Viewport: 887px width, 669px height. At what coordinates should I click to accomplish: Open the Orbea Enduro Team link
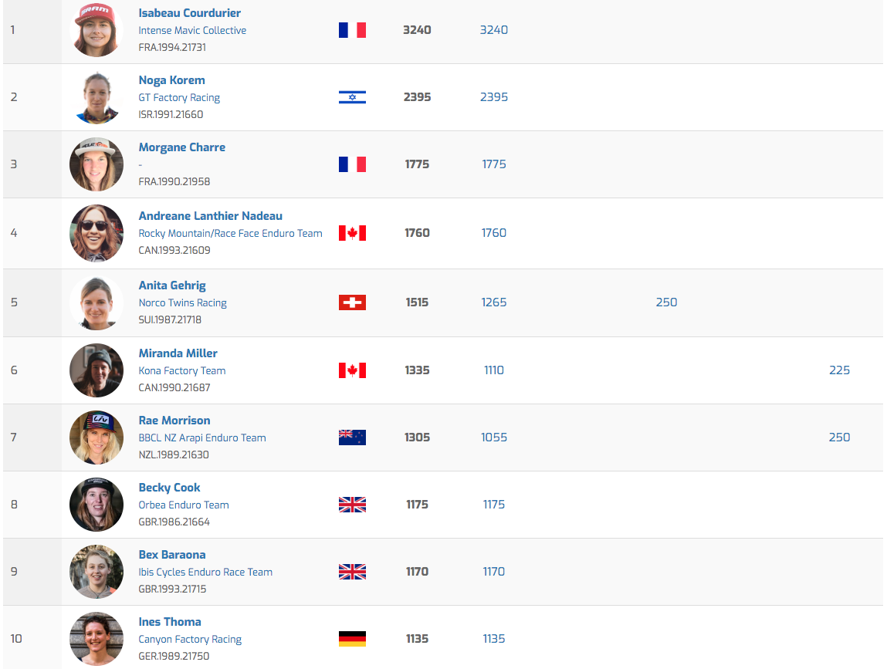tap(184, 505)
